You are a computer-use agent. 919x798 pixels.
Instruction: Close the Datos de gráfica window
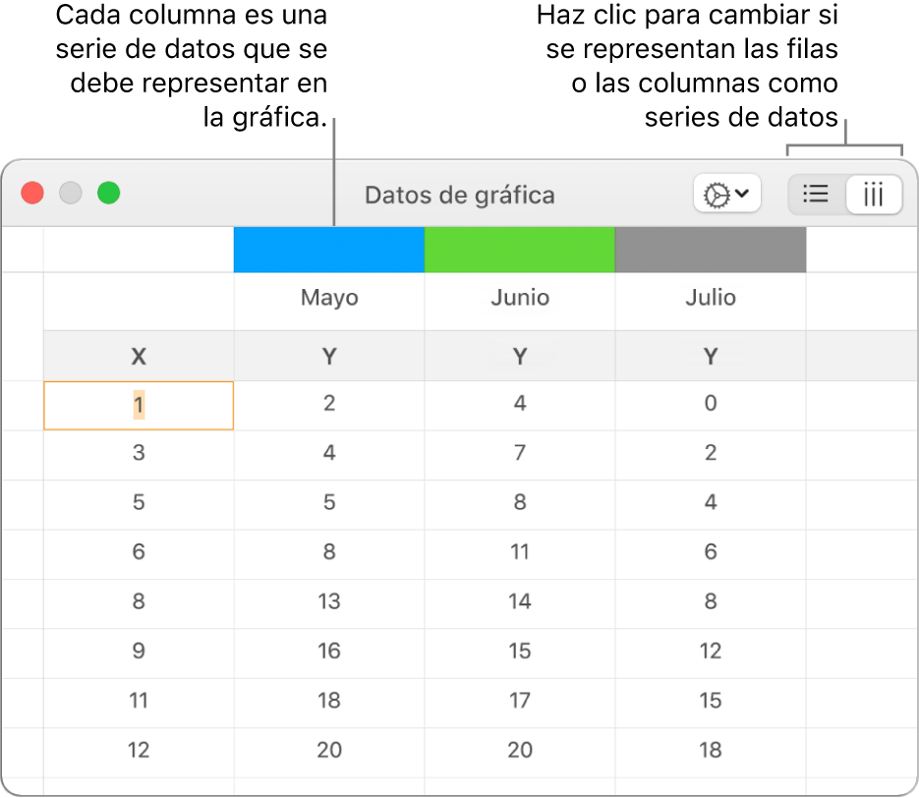(33, 194)
